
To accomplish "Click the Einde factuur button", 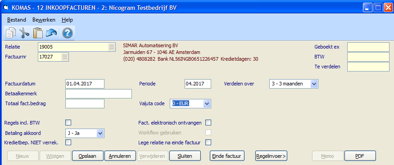I will pos(227,156).
